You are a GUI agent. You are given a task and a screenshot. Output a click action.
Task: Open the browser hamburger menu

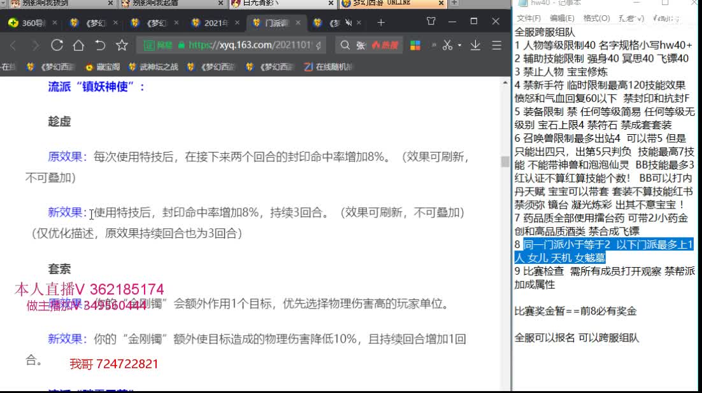click(497, 45)
